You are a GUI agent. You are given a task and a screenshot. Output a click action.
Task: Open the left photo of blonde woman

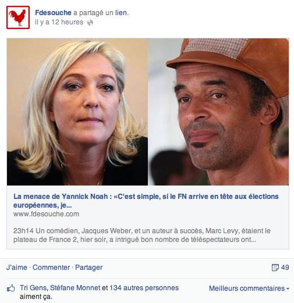tap(77, 112)
